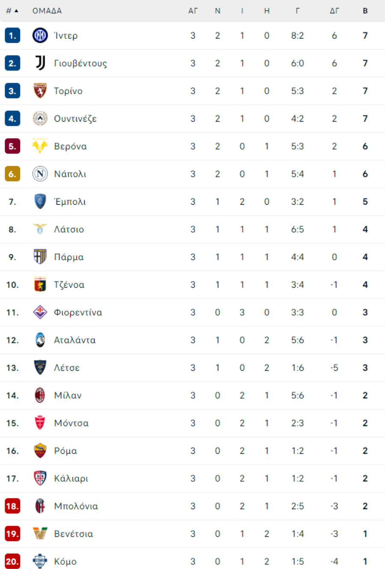The image size is (385, 569).
Task: Open the Αταλάντα team link
Action: coord(75,340)
